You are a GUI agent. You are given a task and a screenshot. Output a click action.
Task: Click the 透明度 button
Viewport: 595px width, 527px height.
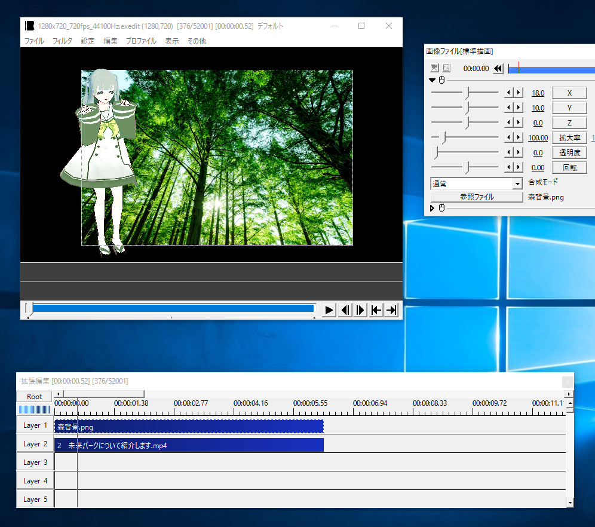coord(569,152)
